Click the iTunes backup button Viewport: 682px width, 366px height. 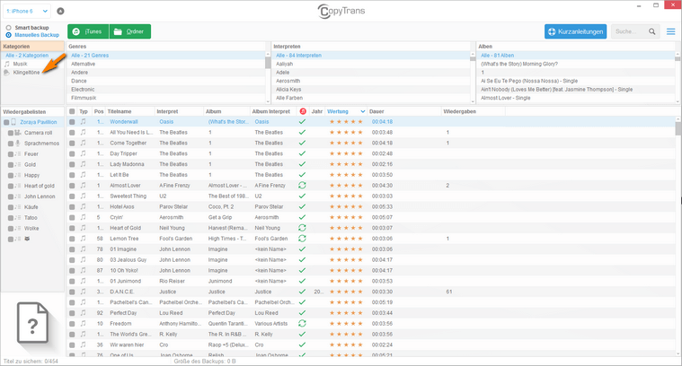88,31
